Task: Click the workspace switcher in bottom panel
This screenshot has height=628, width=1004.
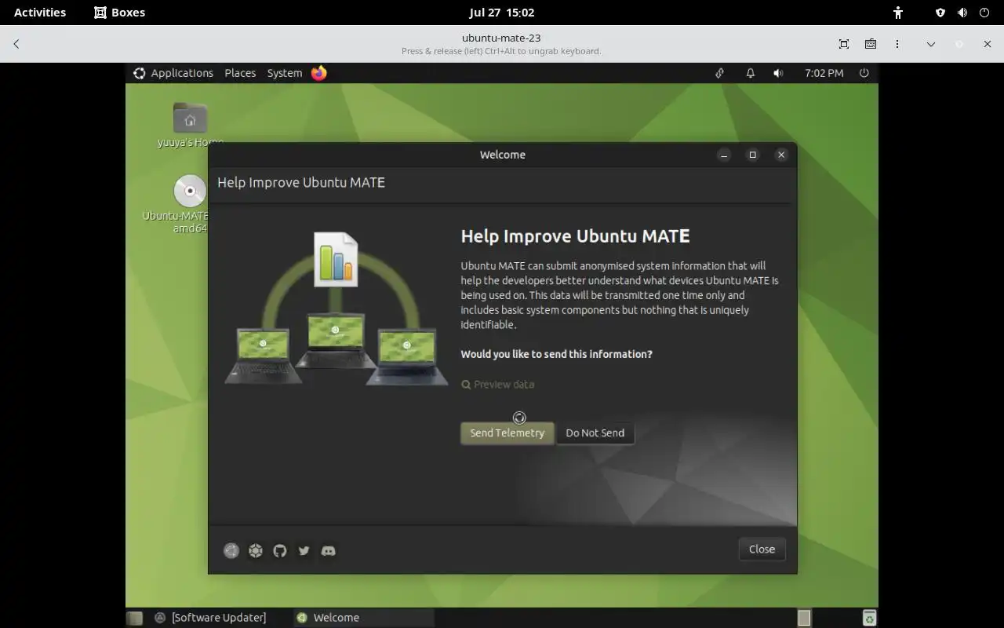Action: click(804, 618)
